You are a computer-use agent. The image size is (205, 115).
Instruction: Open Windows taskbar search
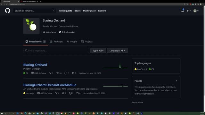6,113
